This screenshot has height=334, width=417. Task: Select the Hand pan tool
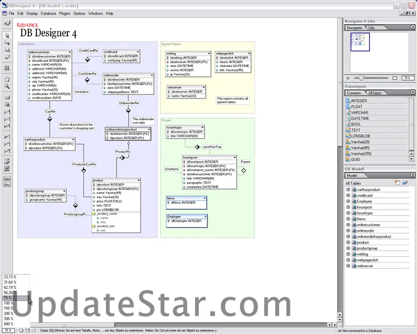[x=7, y=79]
